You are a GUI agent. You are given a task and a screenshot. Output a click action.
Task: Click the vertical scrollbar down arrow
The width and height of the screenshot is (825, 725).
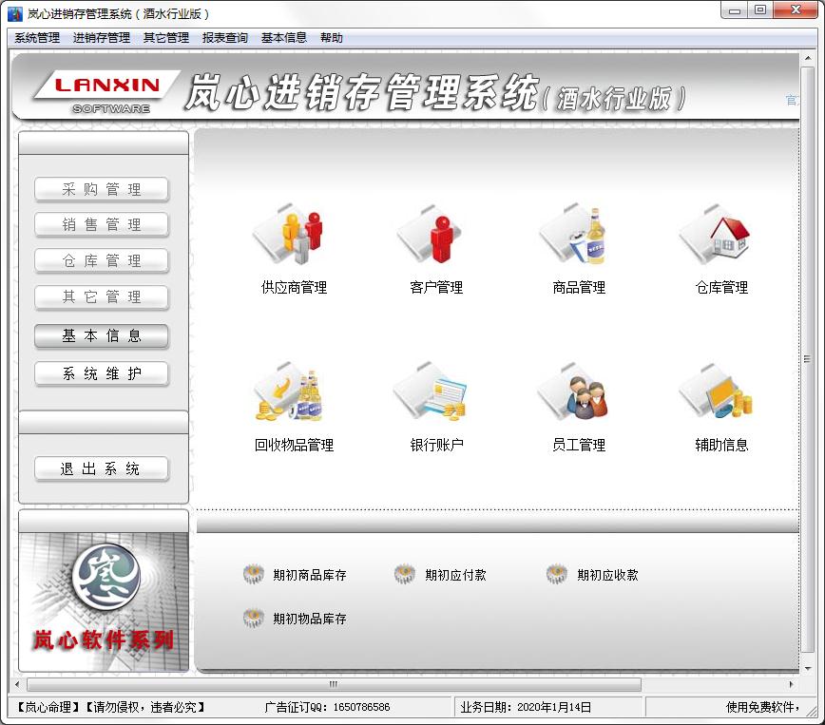pyautogui.click(x=808, y=668)
